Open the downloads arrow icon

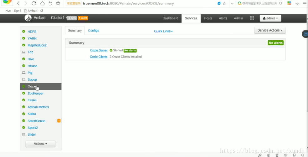[x=297, y=3]
